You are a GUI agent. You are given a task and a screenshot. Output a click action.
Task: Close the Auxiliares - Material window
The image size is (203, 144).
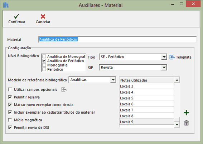tap(193, 4)
